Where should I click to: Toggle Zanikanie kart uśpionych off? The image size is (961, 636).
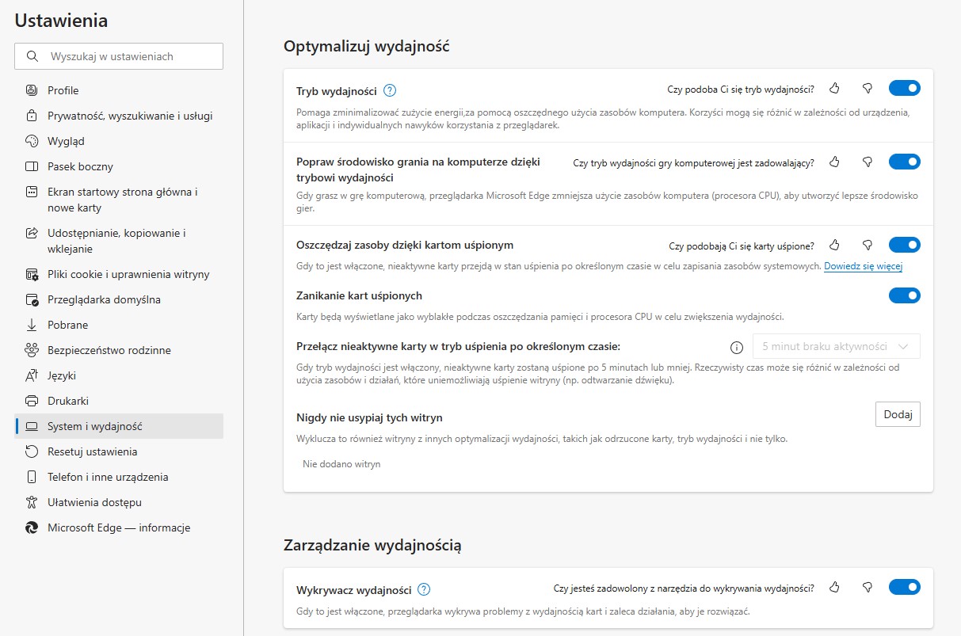(904, 295)
